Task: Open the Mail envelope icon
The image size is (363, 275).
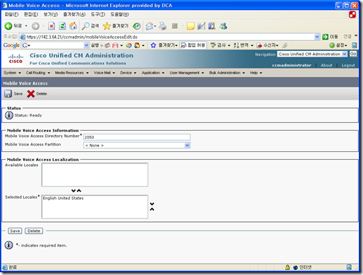Action: pos(149,26)
